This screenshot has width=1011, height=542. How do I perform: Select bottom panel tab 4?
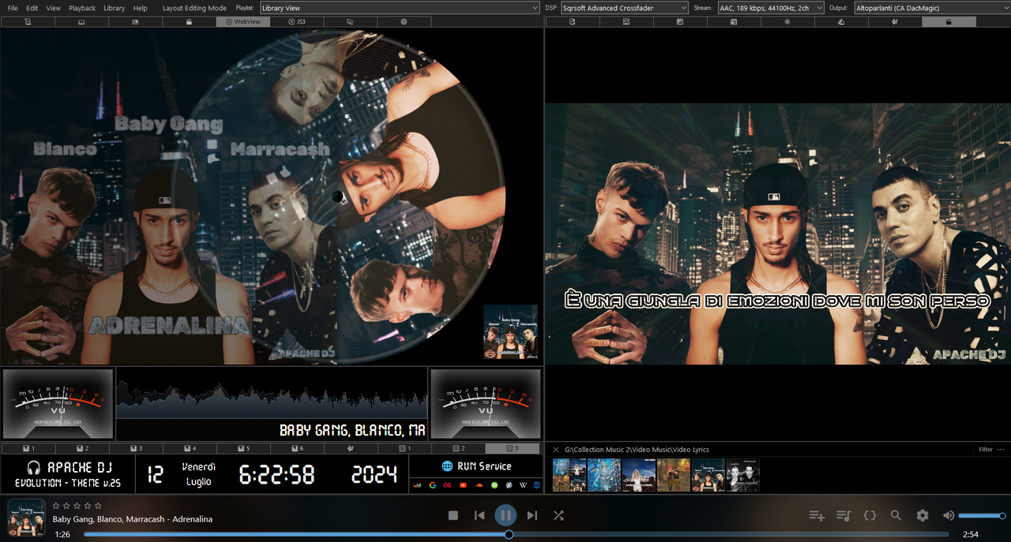click(190, 448)
